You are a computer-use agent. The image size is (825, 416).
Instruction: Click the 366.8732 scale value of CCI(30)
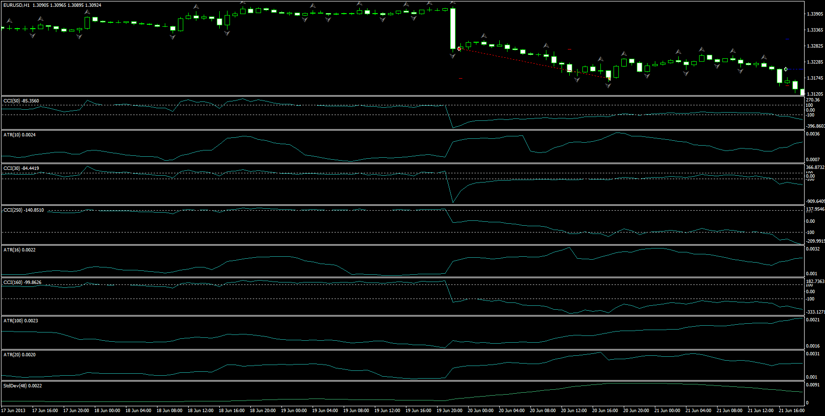[815, 167]
